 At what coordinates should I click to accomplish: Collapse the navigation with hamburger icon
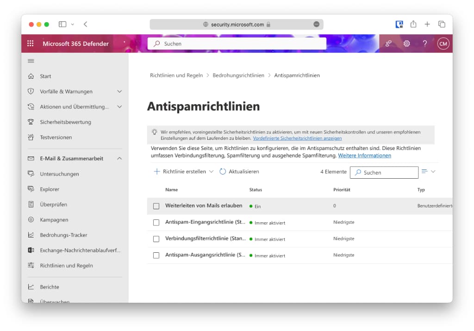pyautogui.click(x=31, y=61)
